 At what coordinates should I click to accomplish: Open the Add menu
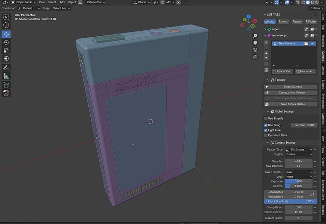62,2
